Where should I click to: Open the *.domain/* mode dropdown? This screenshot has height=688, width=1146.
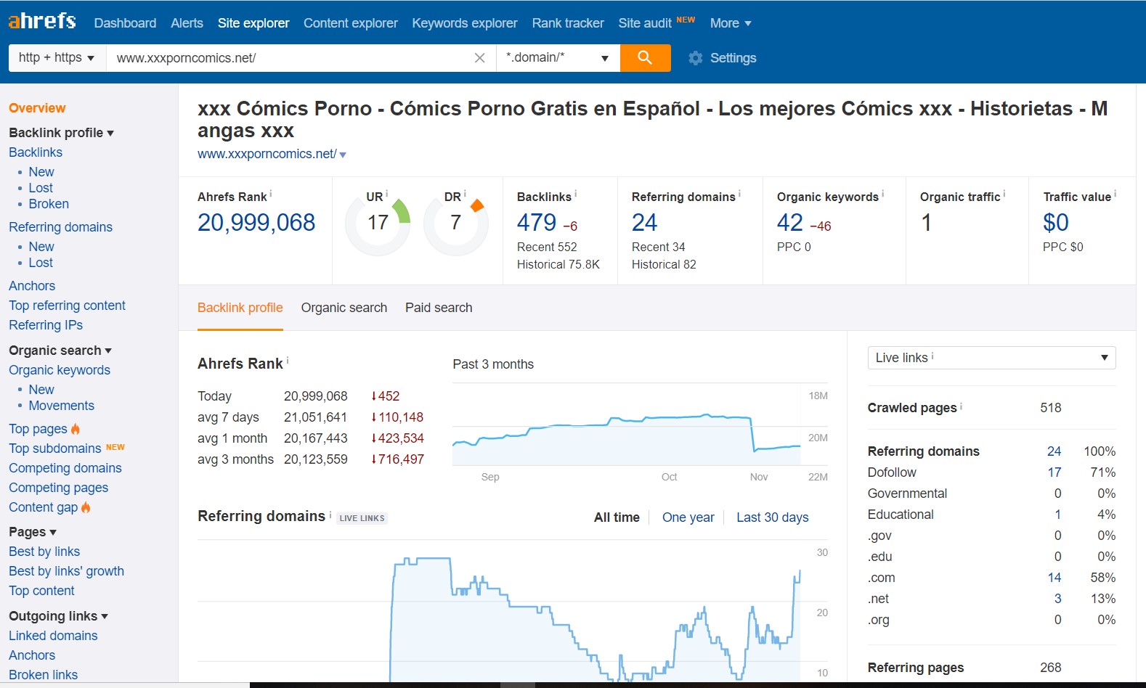tap(558, 57)
